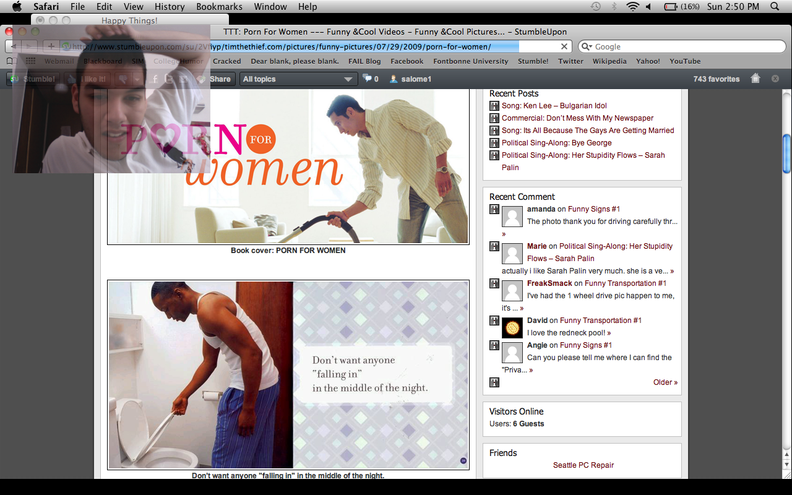
Task: Open Google search engine dropdown arrow
Action: pos(587,47)
